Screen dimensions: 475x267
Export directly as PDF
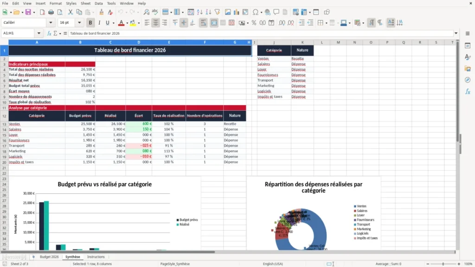pos(42,12)
